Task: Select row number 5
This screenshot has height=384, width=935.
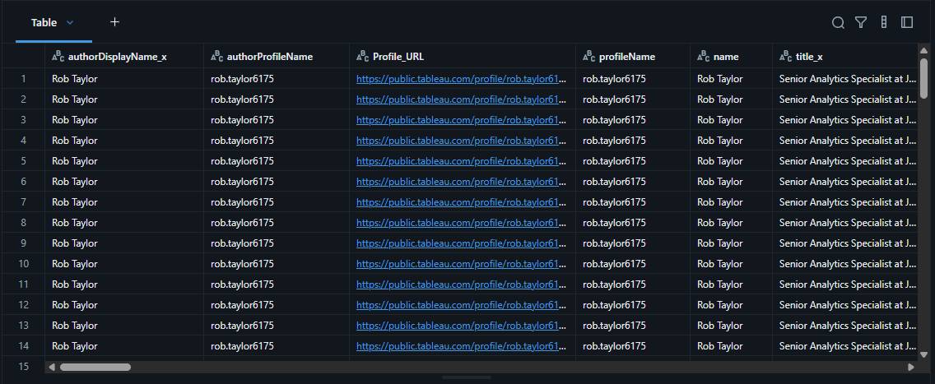Action: 23,160
